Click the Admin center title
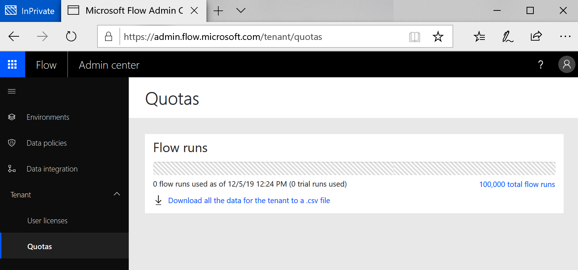Viewport: 578px width, 270px height. point(109,65)
